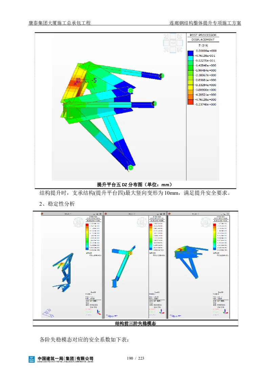Click the China Construction First Group logo
Viewport: 271px width, 383px height.
click(61, 360)
